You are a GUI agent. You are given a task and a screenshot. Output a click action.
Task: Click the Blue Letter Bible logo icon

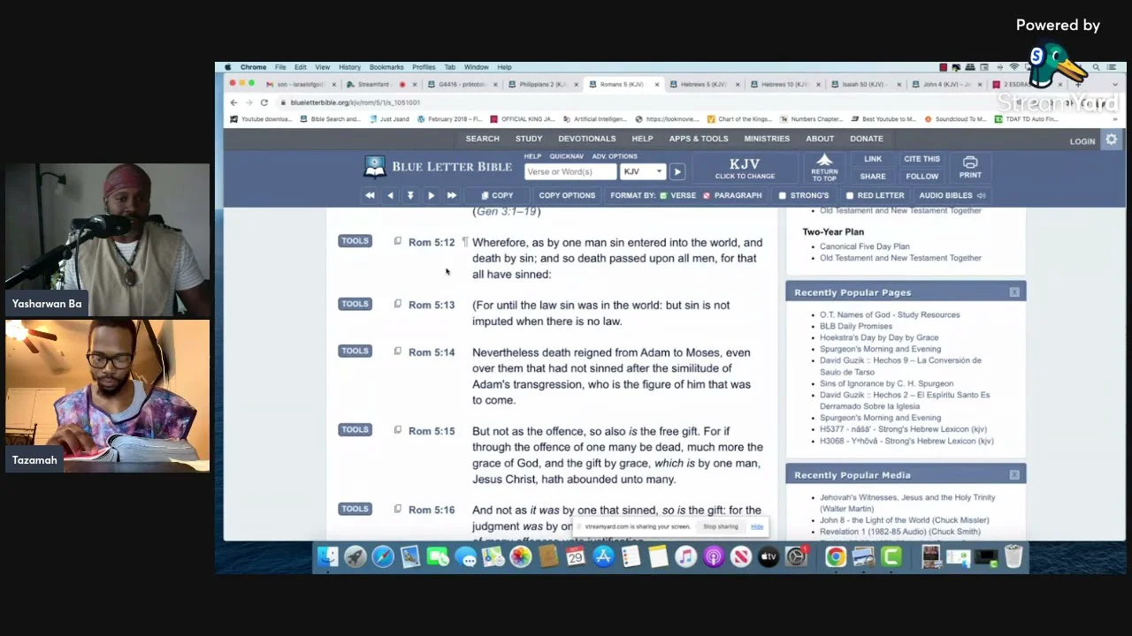point(375,166)
